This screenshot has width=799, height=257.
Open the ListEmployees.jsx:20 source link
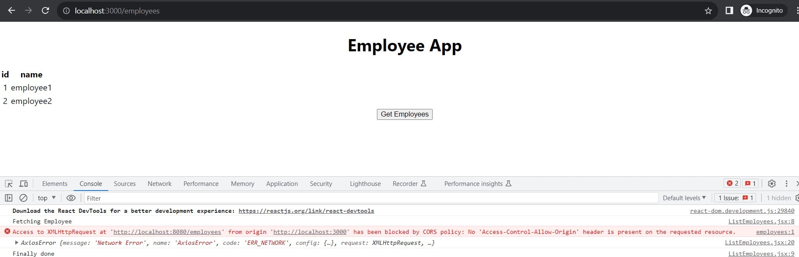point(760,242)
